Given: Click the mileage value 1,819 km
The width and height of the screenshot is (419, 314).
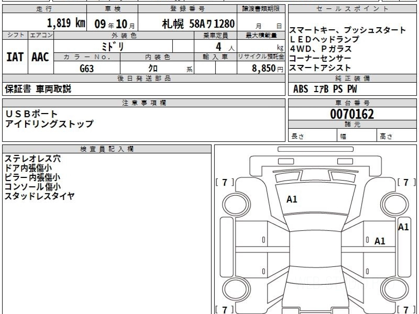Looking at the screenshot, I should 66,23.
